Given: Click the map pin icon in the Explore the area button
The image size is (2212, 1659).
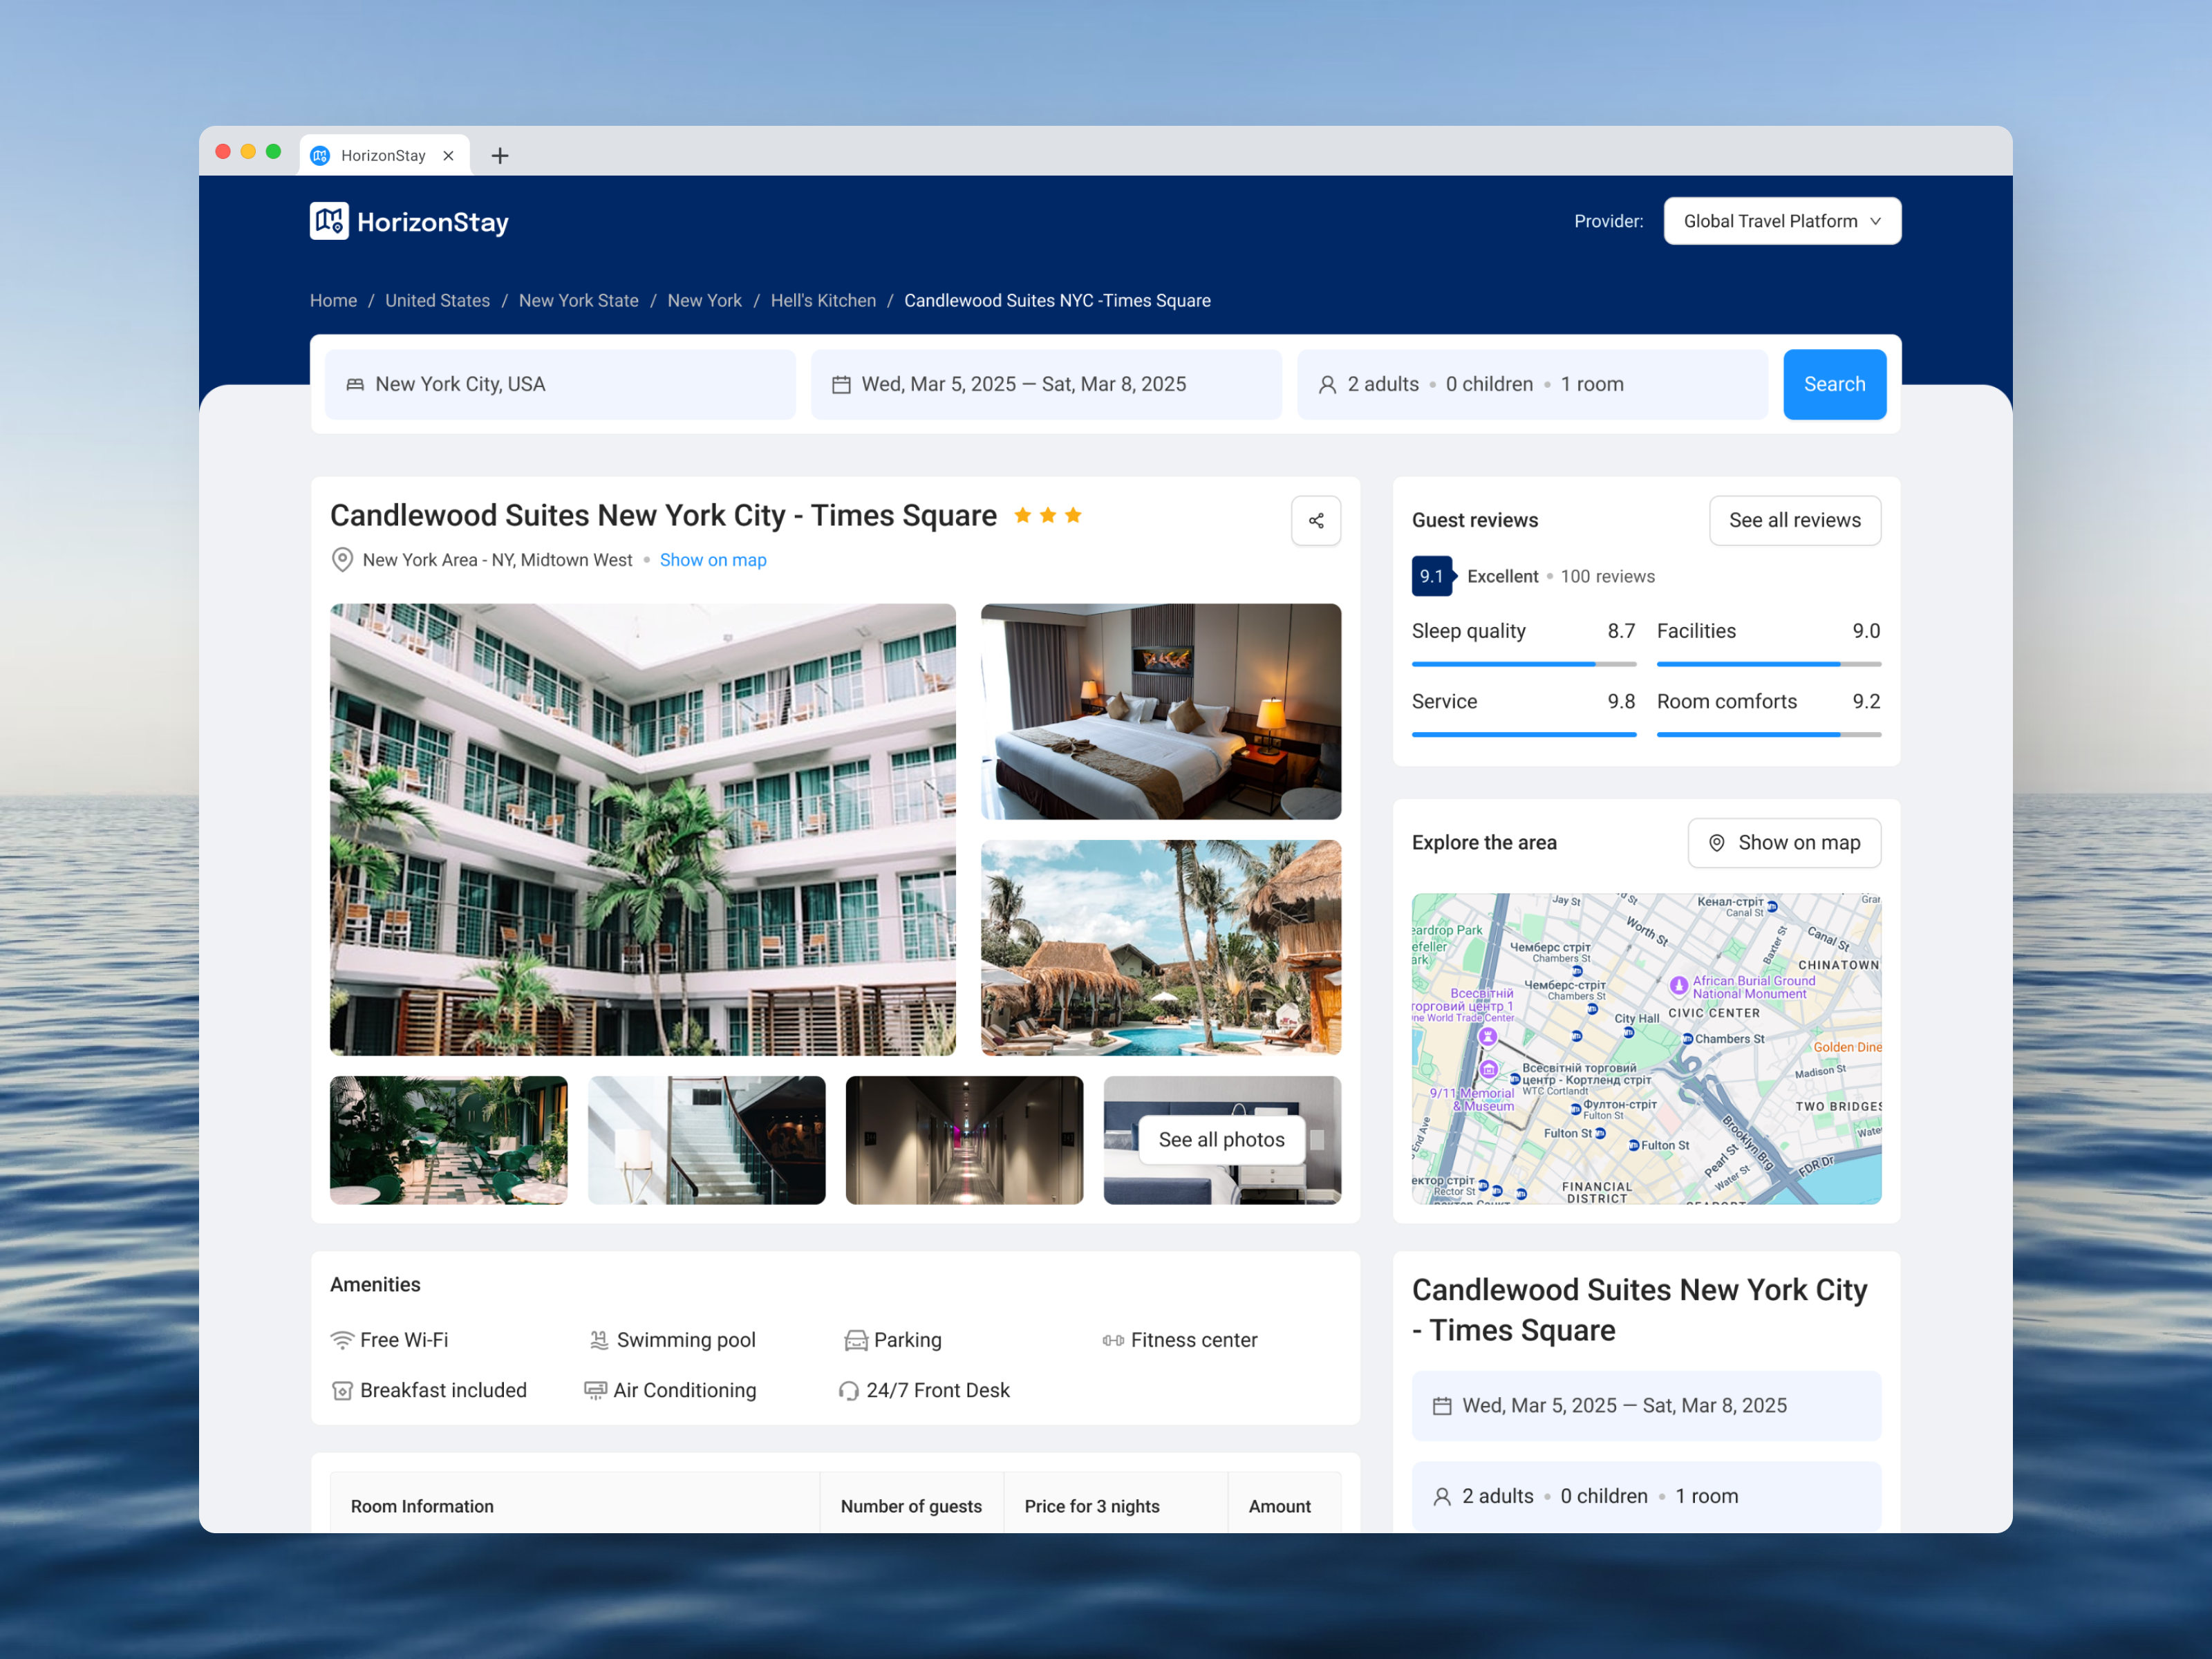Looking at the screenshot, I should coord(1717,843).
